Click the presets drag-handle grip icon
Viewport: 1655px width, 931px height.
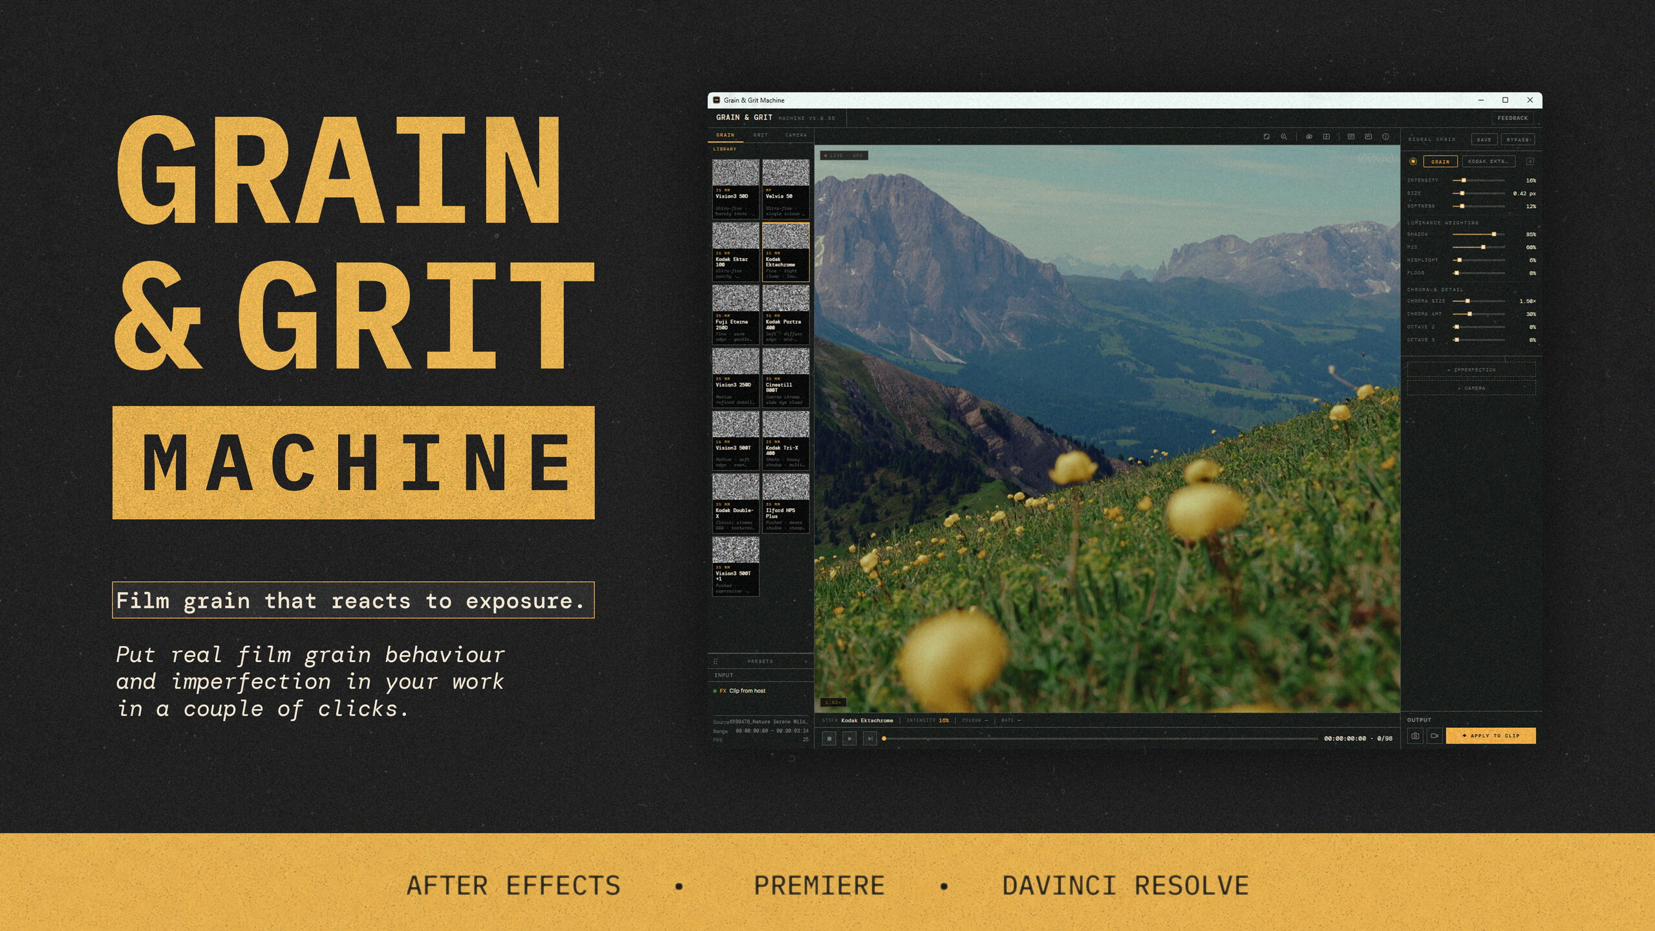coord(715,661)
